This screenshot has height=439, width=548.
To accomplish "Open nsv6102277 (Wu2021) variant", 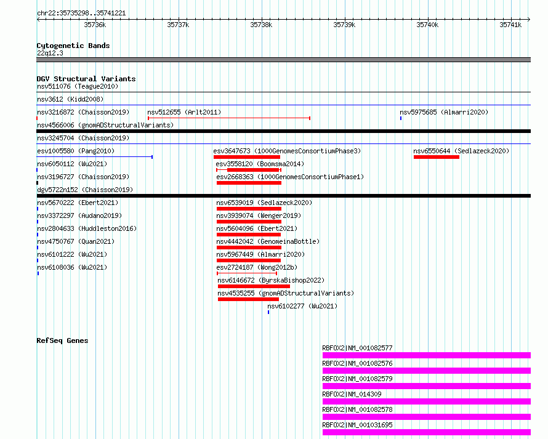I will click(302, 306).
